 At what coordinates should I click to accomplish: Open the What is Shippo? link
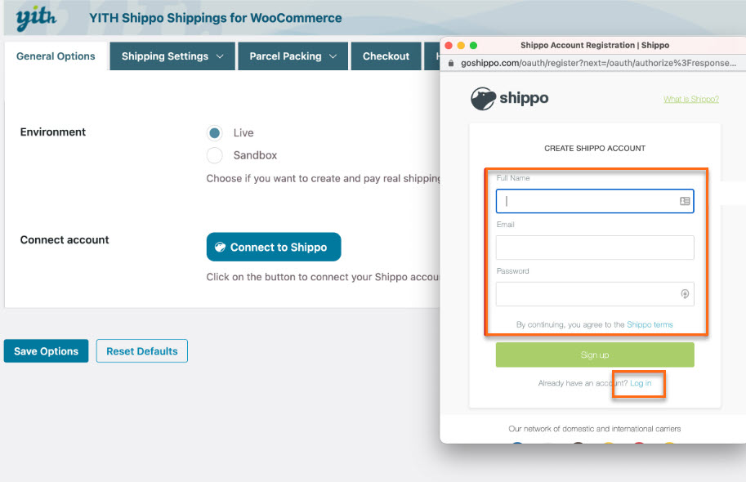[x=690, y=100]
